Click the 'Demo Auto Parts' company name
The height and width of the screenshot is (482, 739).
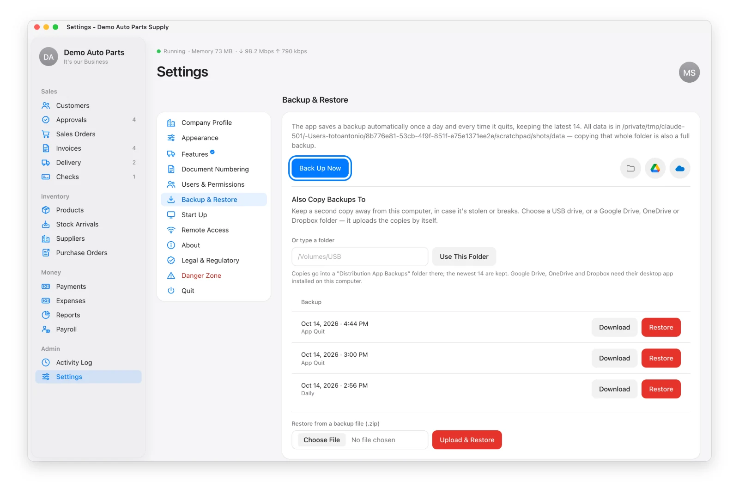(94, 52)
